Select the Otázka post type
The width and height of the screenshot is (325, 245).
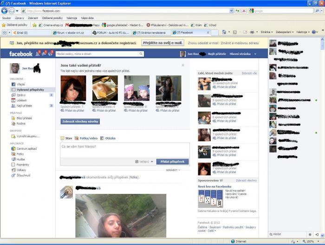point(110,138)
